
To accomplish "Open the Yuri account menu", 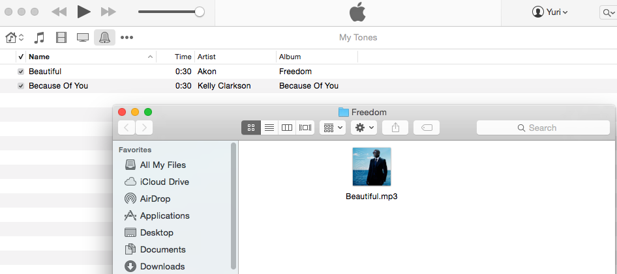I will [550, 12].
